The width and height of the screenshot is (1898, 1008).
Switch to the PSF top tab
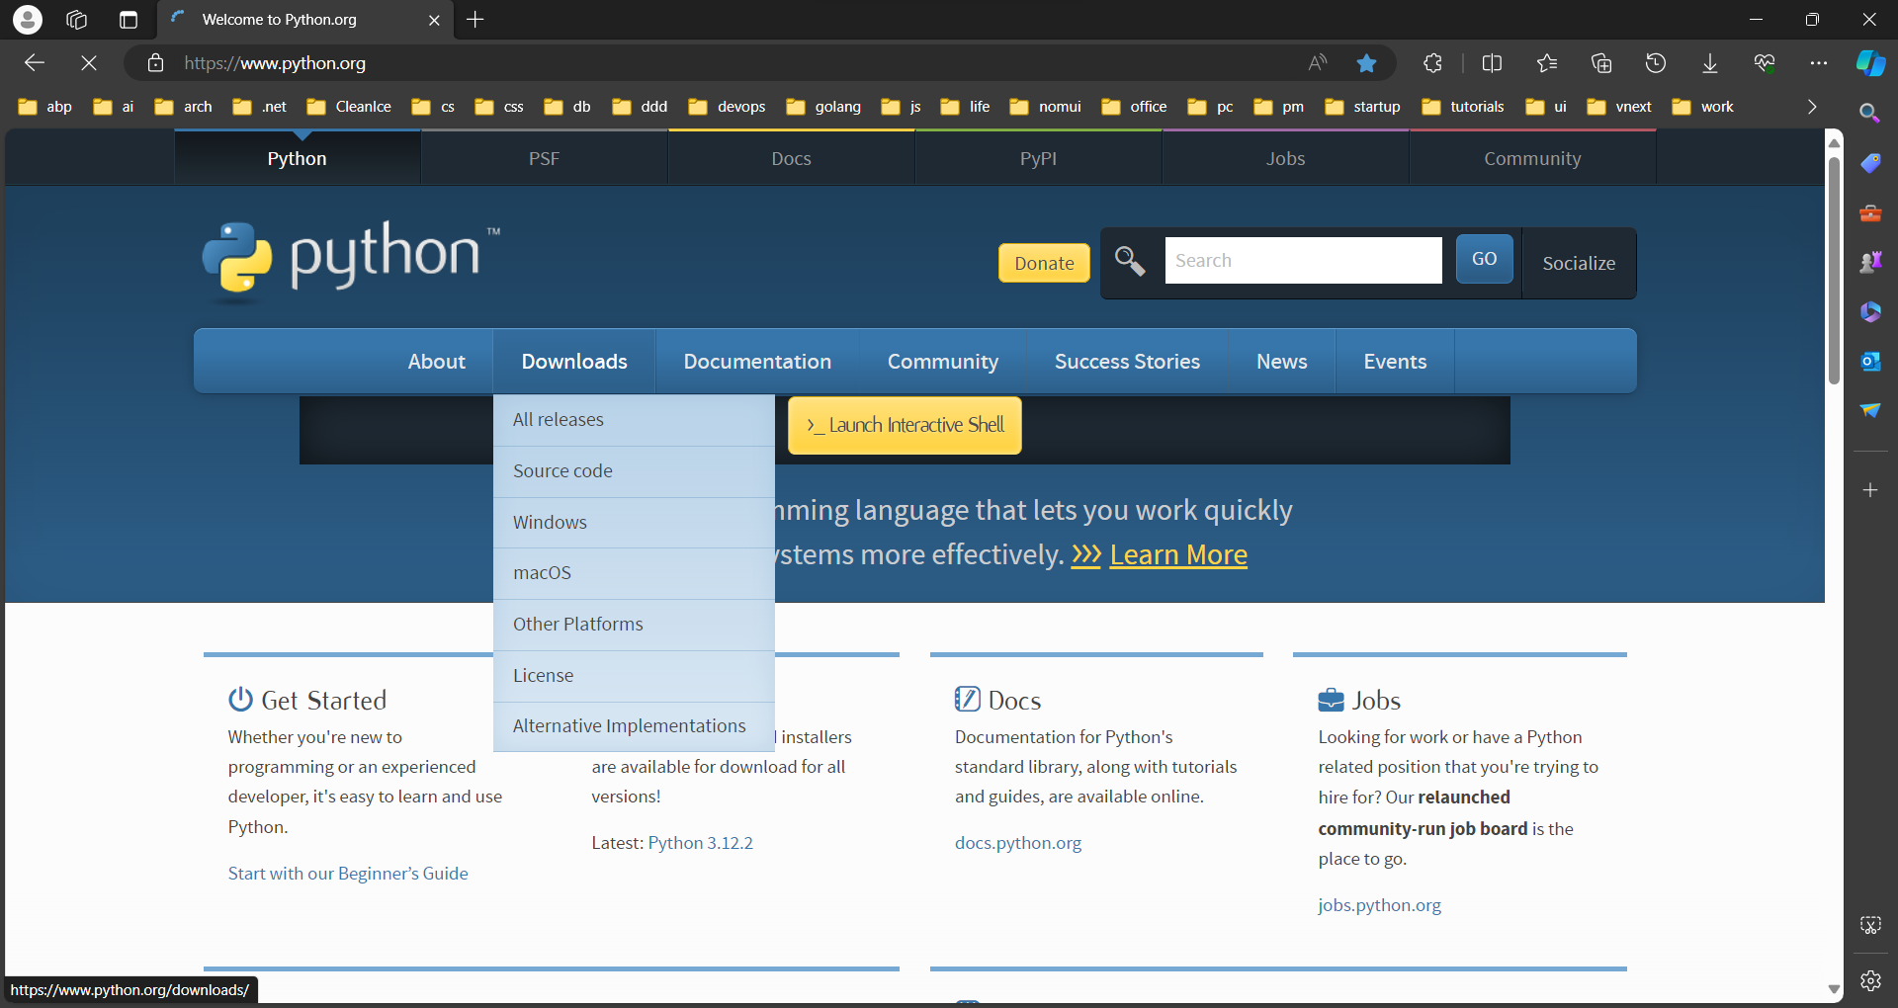(x=544, y=158)
